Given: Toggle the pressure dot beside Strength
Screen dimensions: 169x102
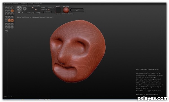Looking at the screenshot, I should (x=41, y=10).
